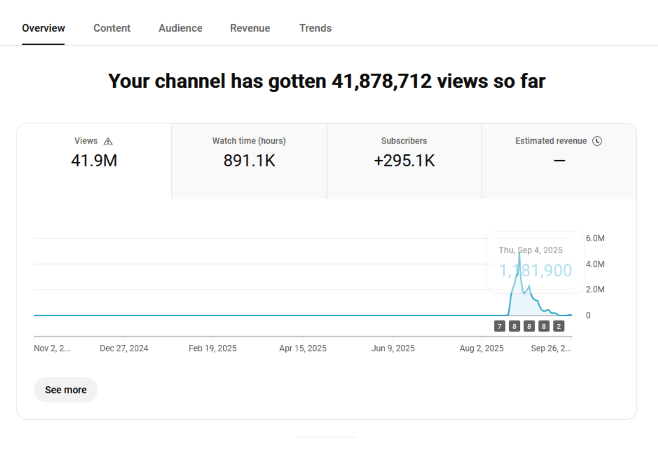The width and height of the screenshot is (658, 451).
Task: Click the video marker badge labeled 2
Action: click(x=559, y=326)
